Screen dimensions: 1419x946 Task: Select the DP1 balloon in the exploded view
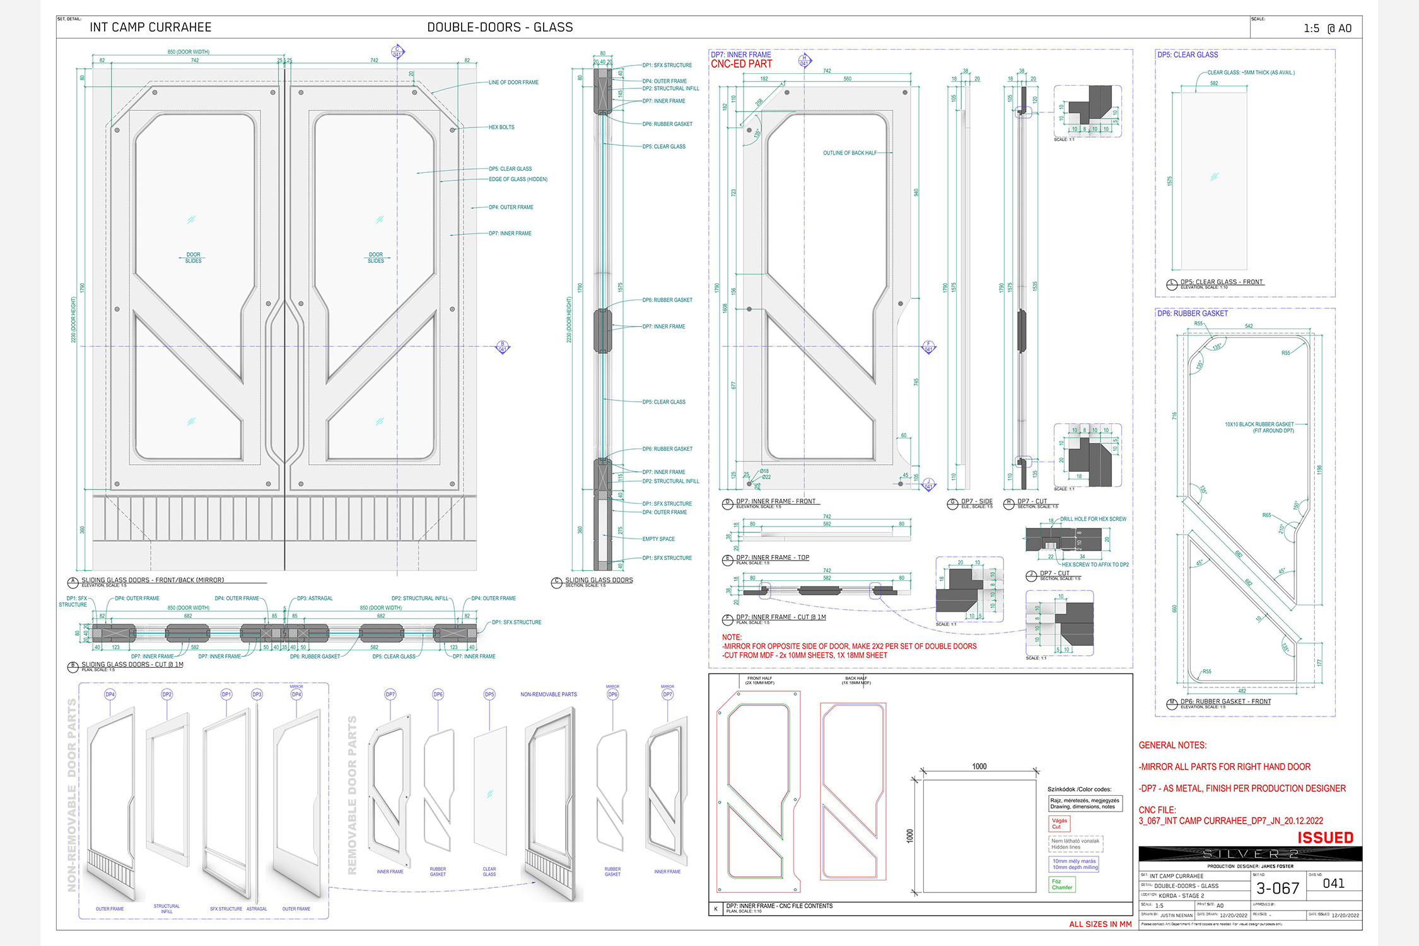point(226,694)
